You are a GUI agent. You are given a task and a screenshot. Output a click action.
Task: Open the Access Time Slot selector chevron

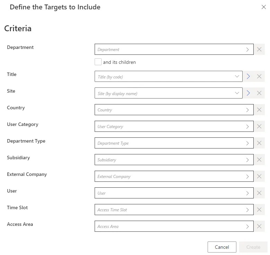pyautogui.click(x=247, y=210)
